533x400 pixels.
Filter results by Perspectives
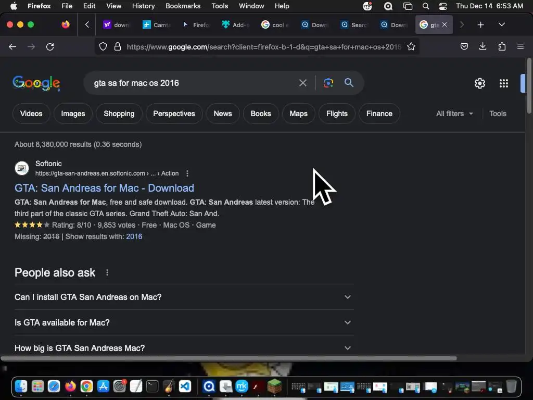point(174,114)
